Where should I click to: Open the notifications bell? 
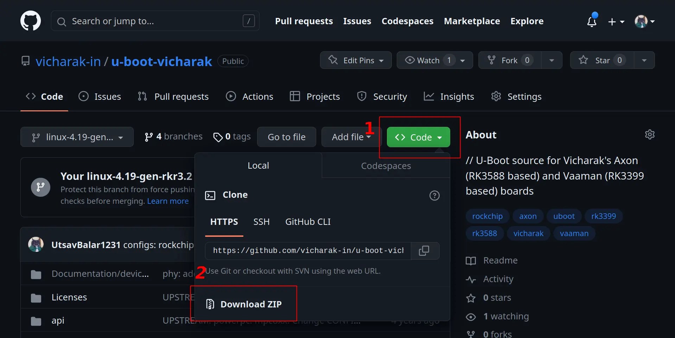tap(592, 21)
